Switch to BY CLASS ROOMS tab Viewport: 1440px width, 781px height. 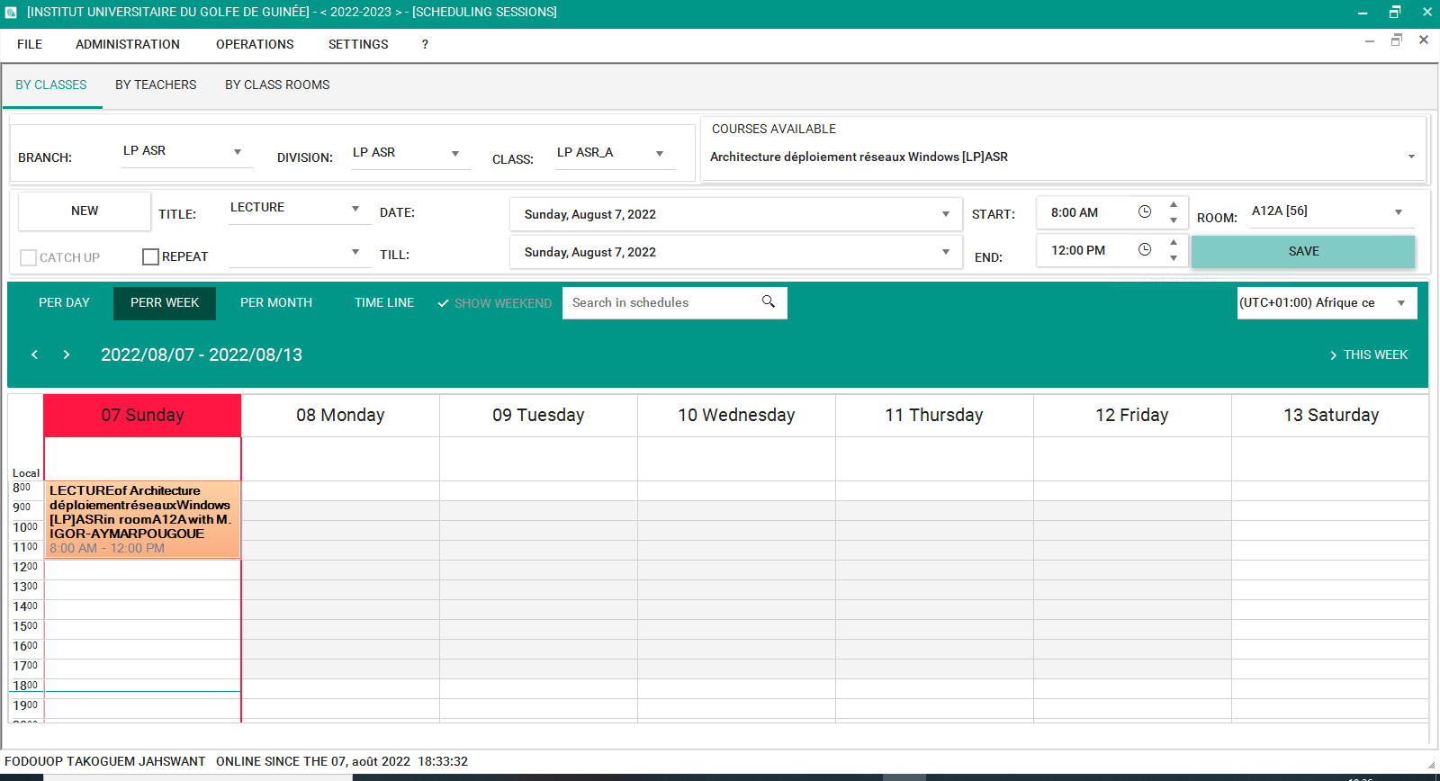(277, 85)
